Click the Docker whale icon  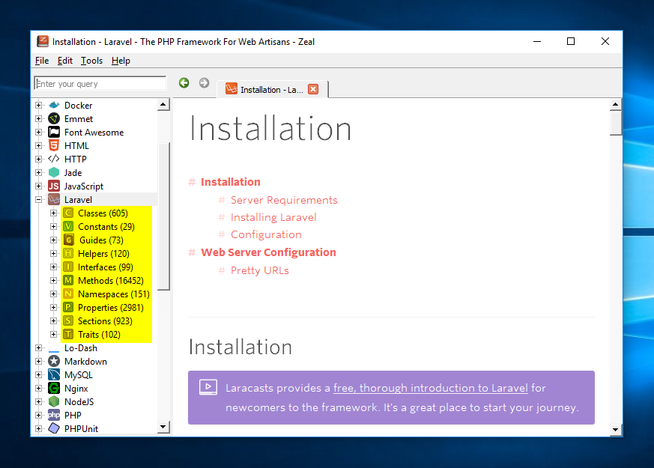pyautogui.click(x=54, y=105)
